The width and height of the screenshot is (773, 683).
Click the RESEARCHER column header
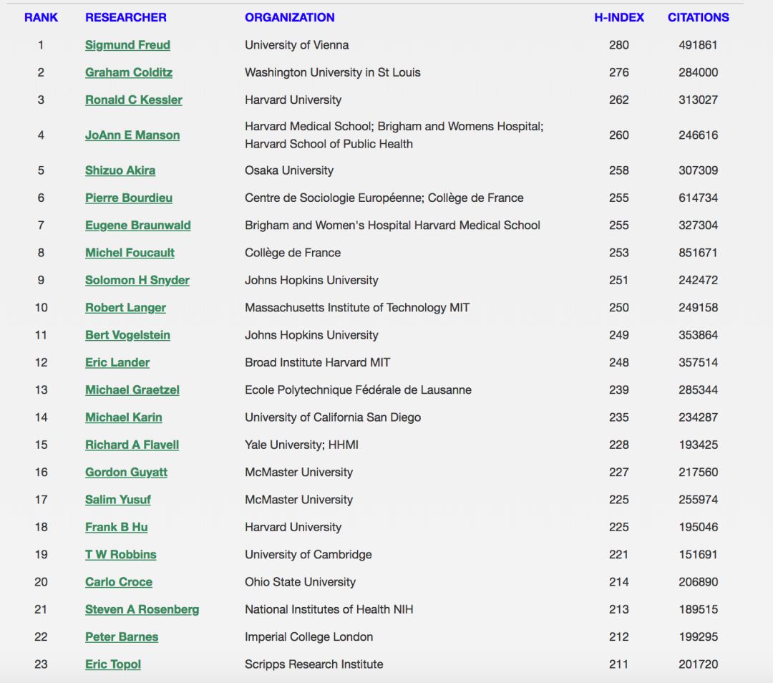coord(126,17)
